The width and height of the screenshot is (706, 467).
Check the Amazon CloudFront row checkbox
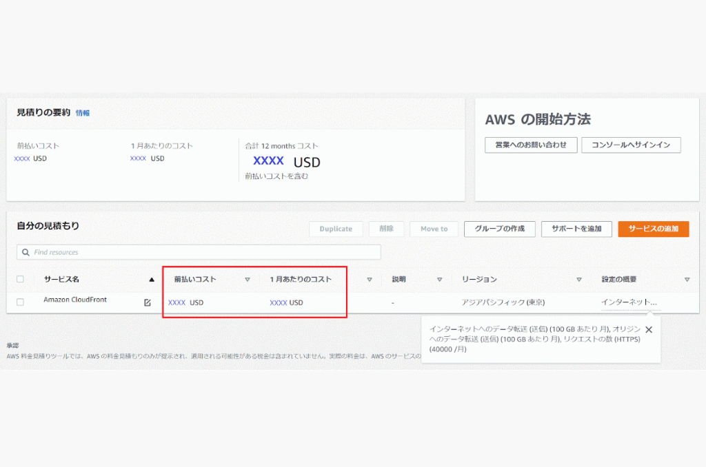pyautogui.click(x=20, y=302)
